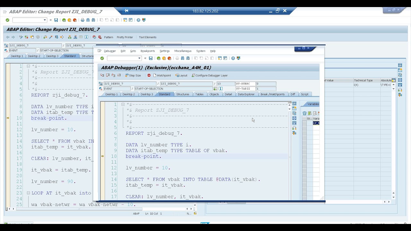Open the Miscellaneous menu
This screenshot has width=411, height=231.
point(183,51)
